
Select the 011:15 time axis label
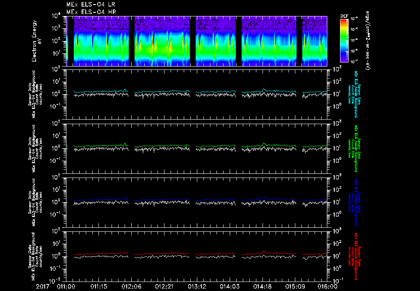coord(98,286)
